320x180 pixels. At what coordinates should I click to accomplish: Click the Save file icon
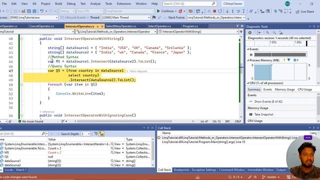coord(29,11)
